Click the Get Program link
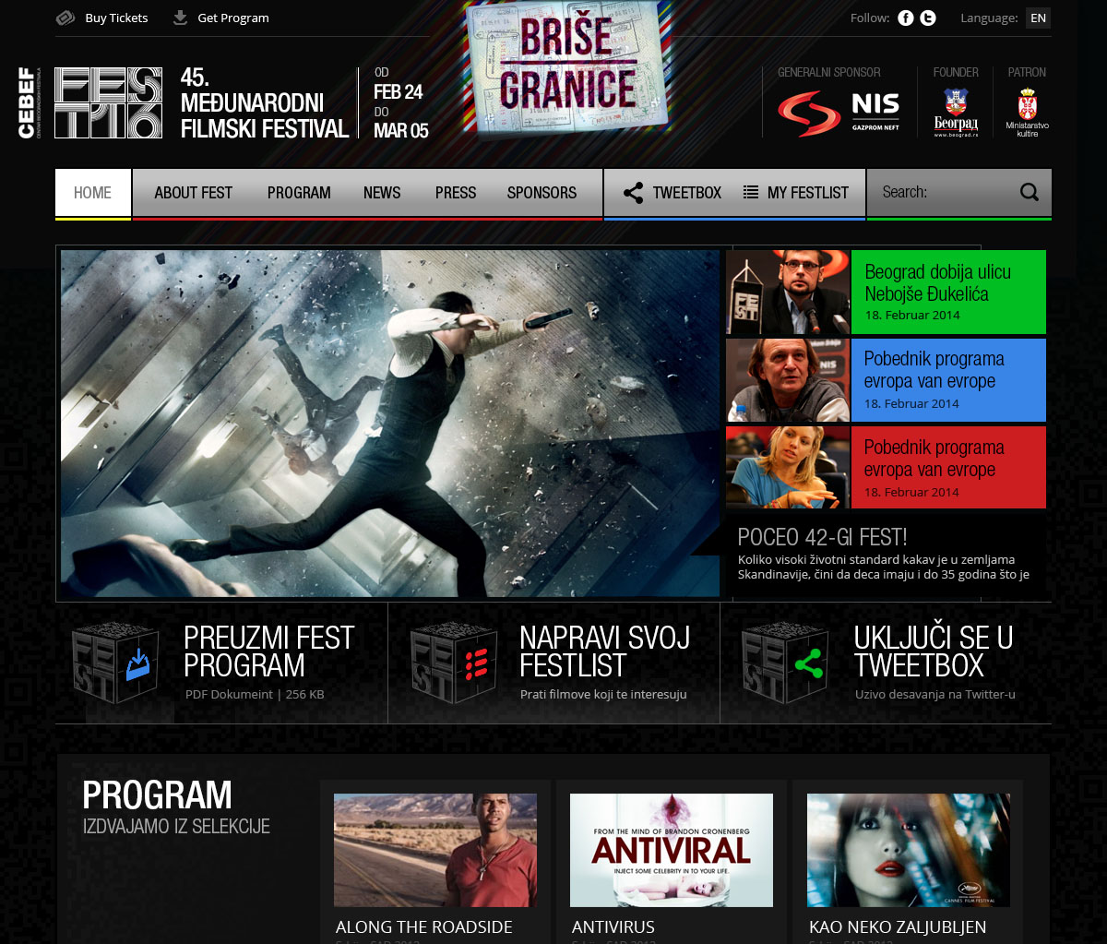 [x=233, y=18]
